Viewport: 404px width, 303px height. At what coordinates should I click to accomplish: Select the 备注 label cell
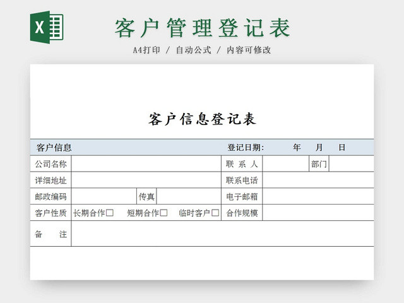click(50, 234)
